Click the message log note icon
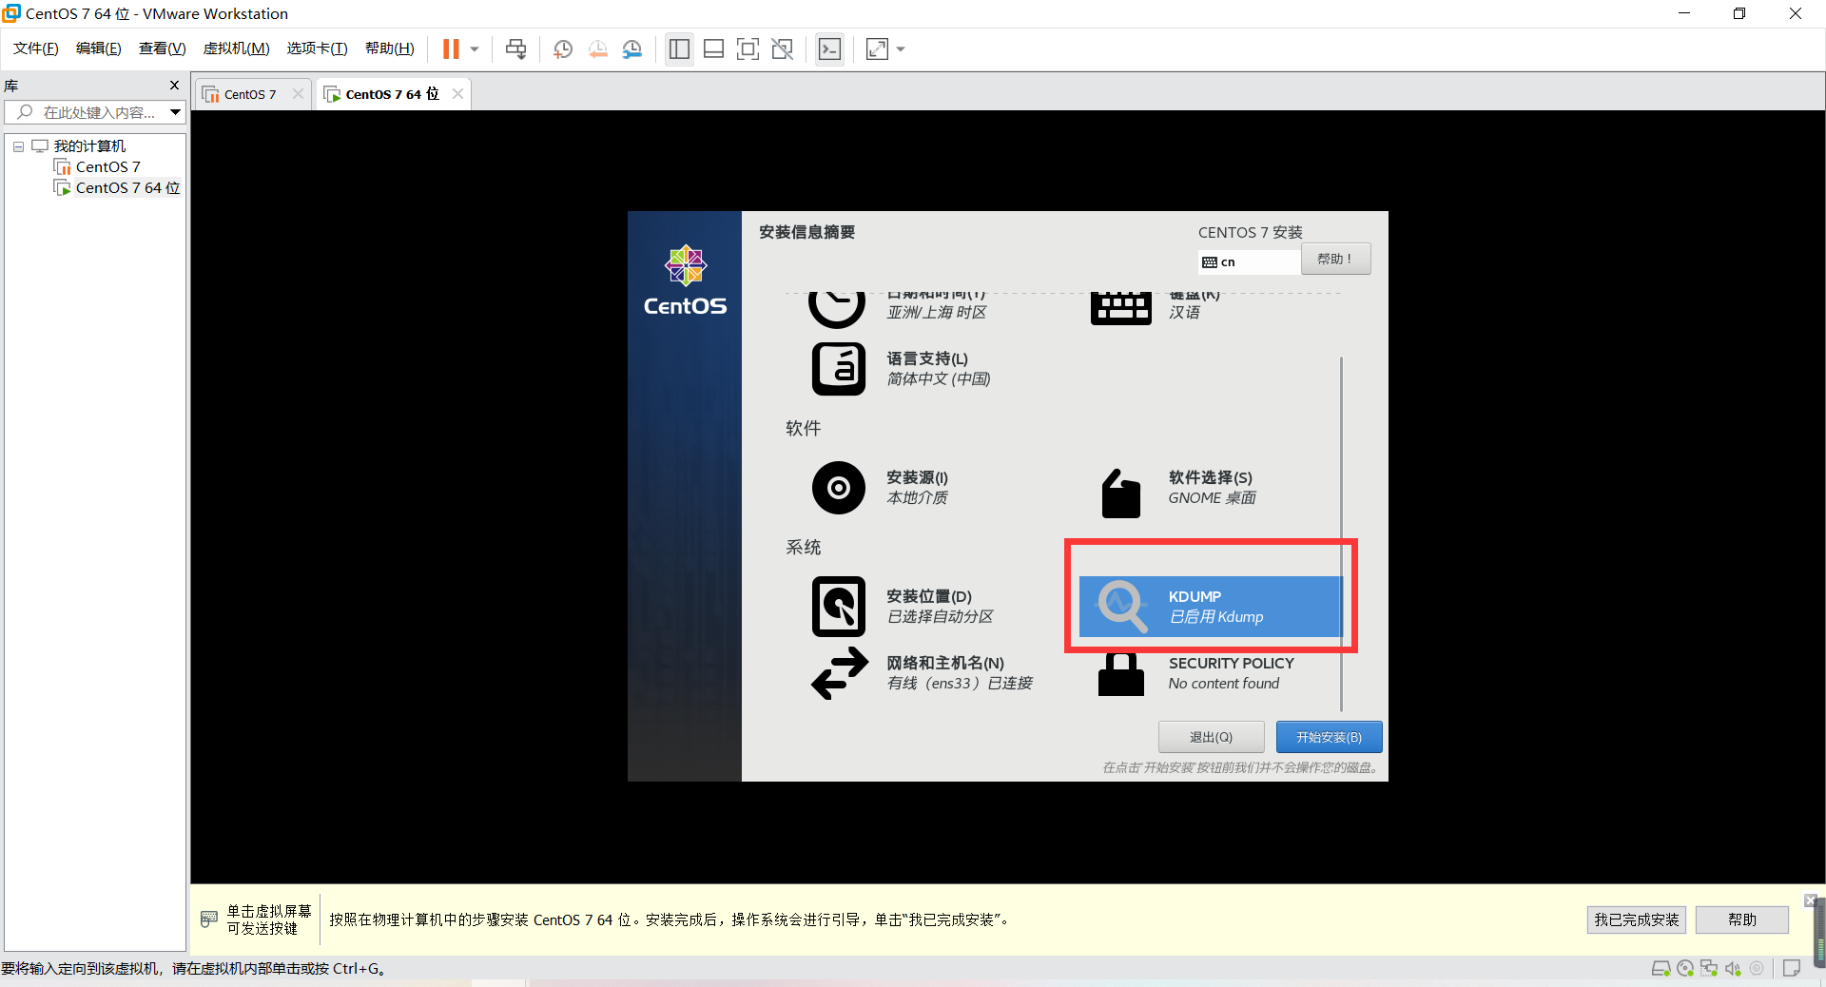 click(1792, 969)
